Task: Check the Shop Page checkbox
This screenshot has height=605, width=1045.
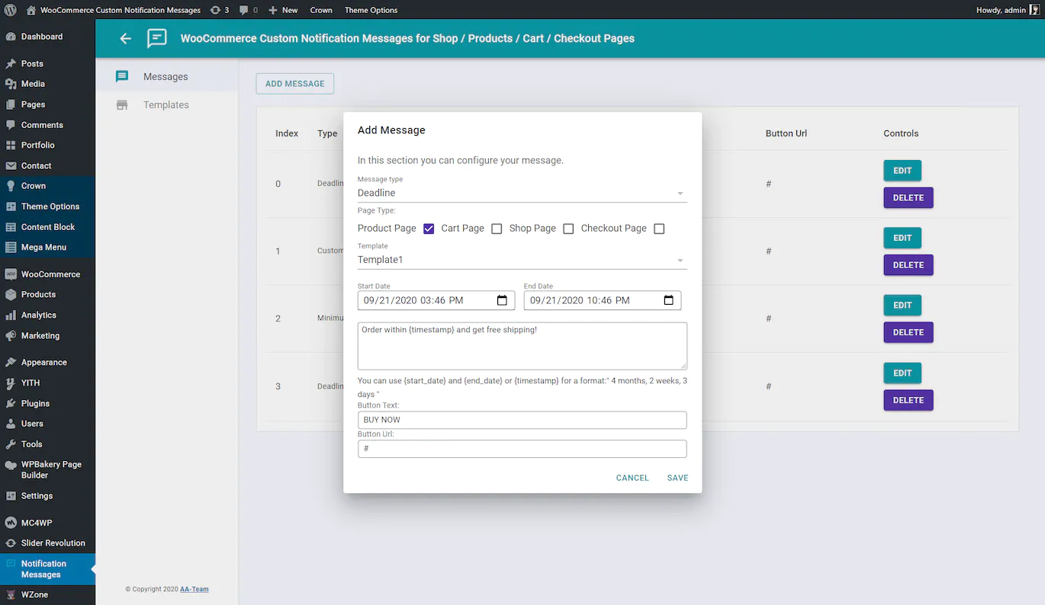Action: coord(568,229)
